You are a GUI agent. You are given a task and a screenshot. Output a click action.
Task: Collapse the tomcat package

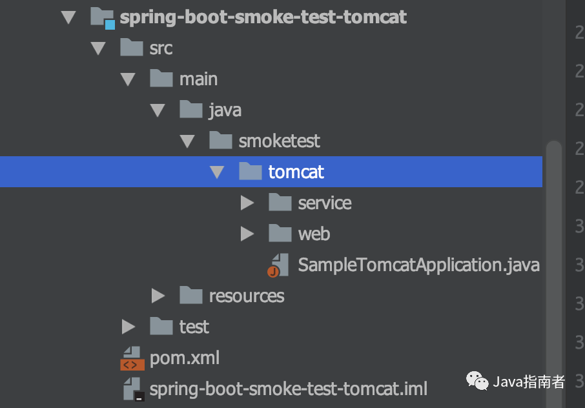point(217,172)
